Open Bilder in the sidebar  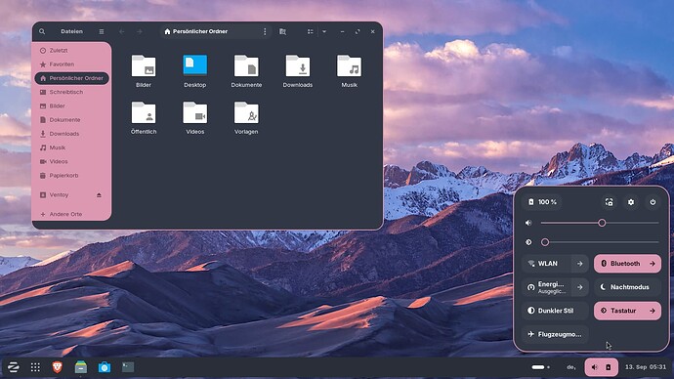pyautogui.click(x=71, y=105)
